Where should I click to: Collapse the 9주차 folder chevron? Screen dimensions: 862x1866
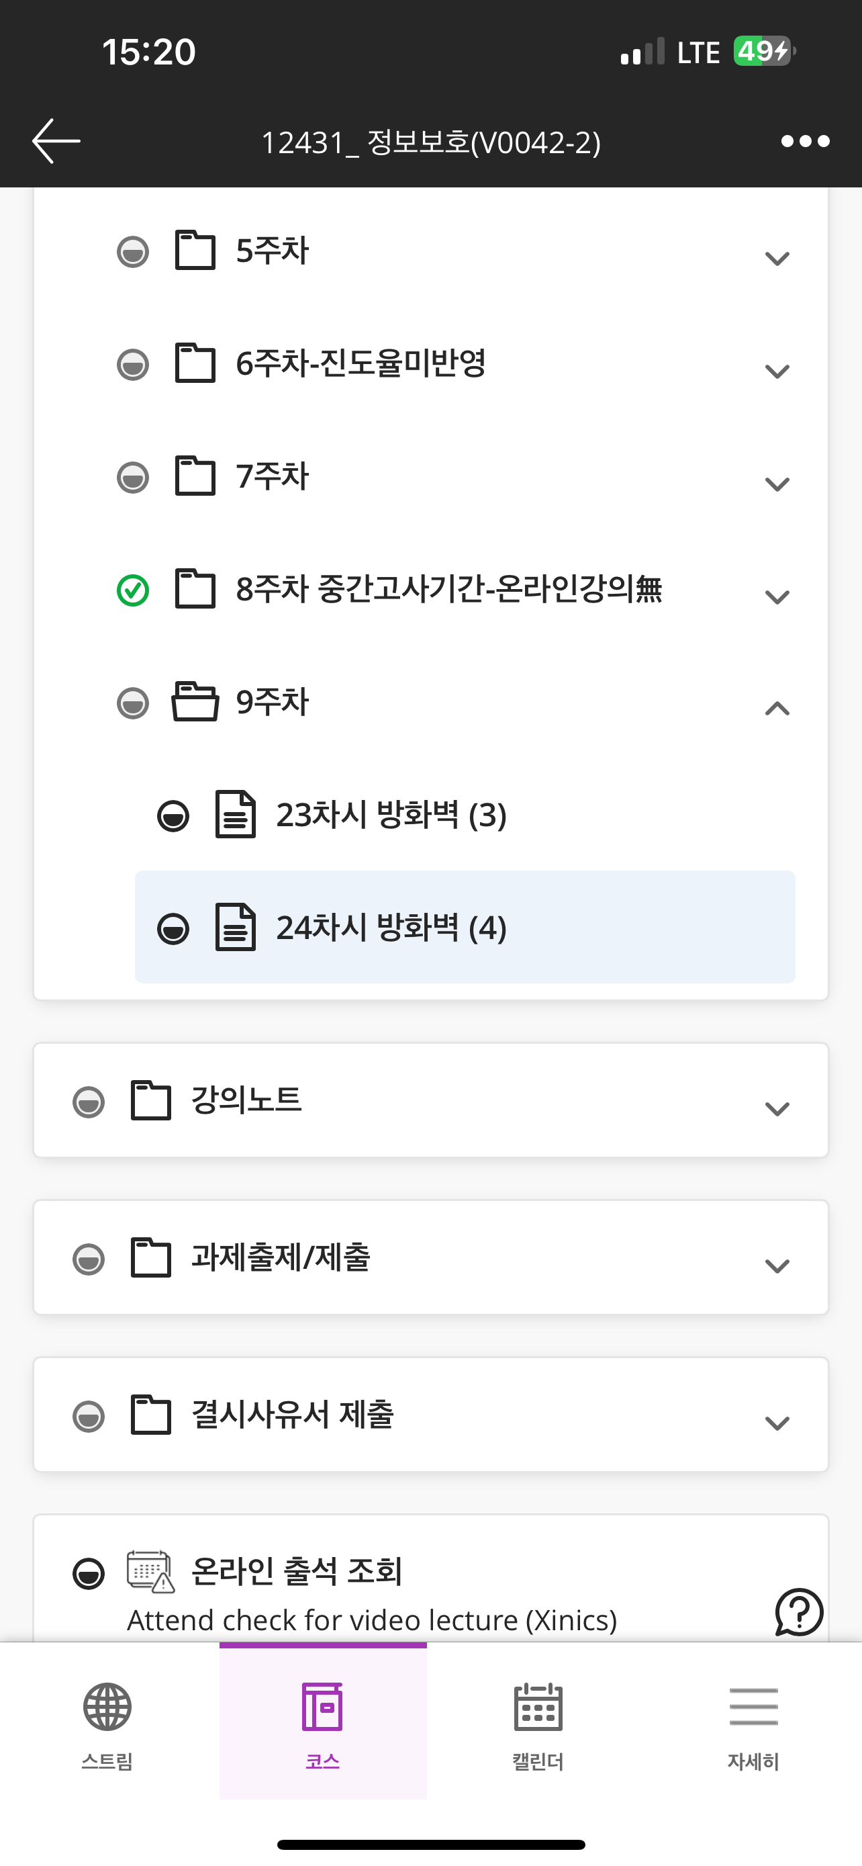coord(777,709)
